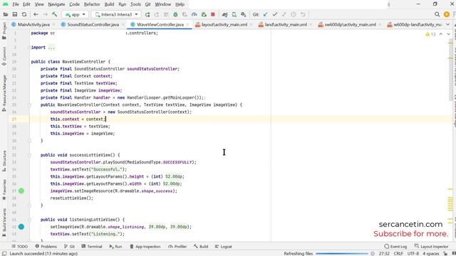
Task: Sync project with Gradle files icon
Action: tap(225, 14)
